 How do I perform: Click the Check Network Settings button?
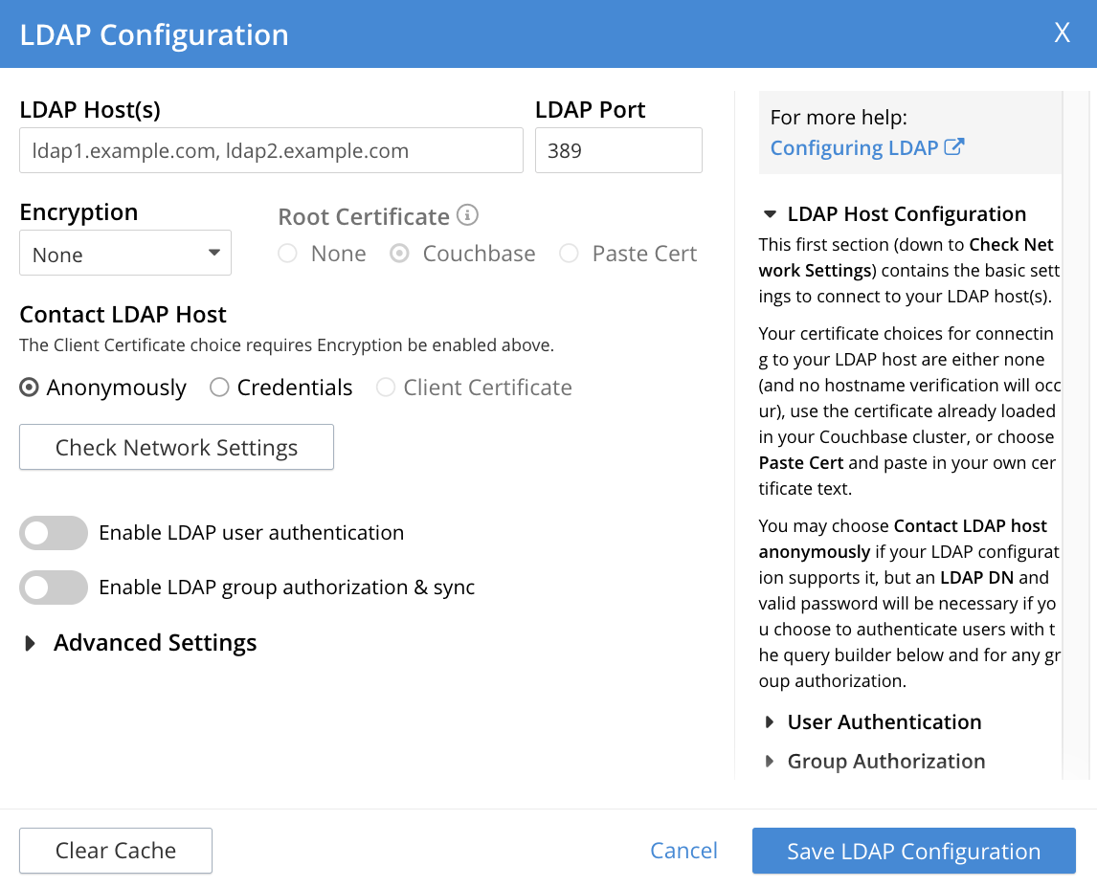pyautogui.click(x=176, y=447)
